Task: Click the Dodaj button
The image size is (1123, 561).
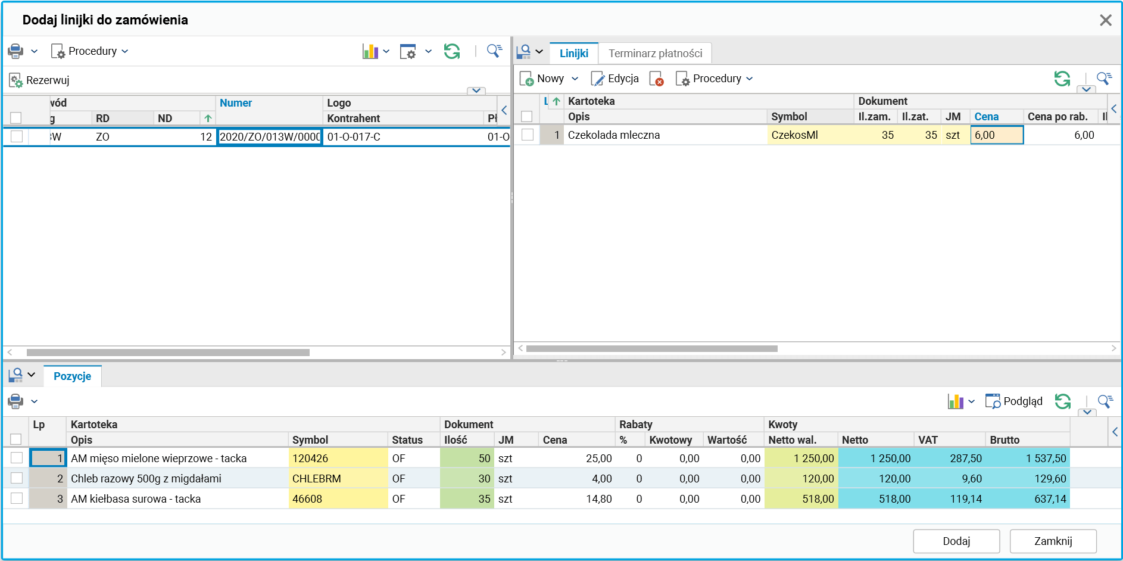Action: pos(956,541)
